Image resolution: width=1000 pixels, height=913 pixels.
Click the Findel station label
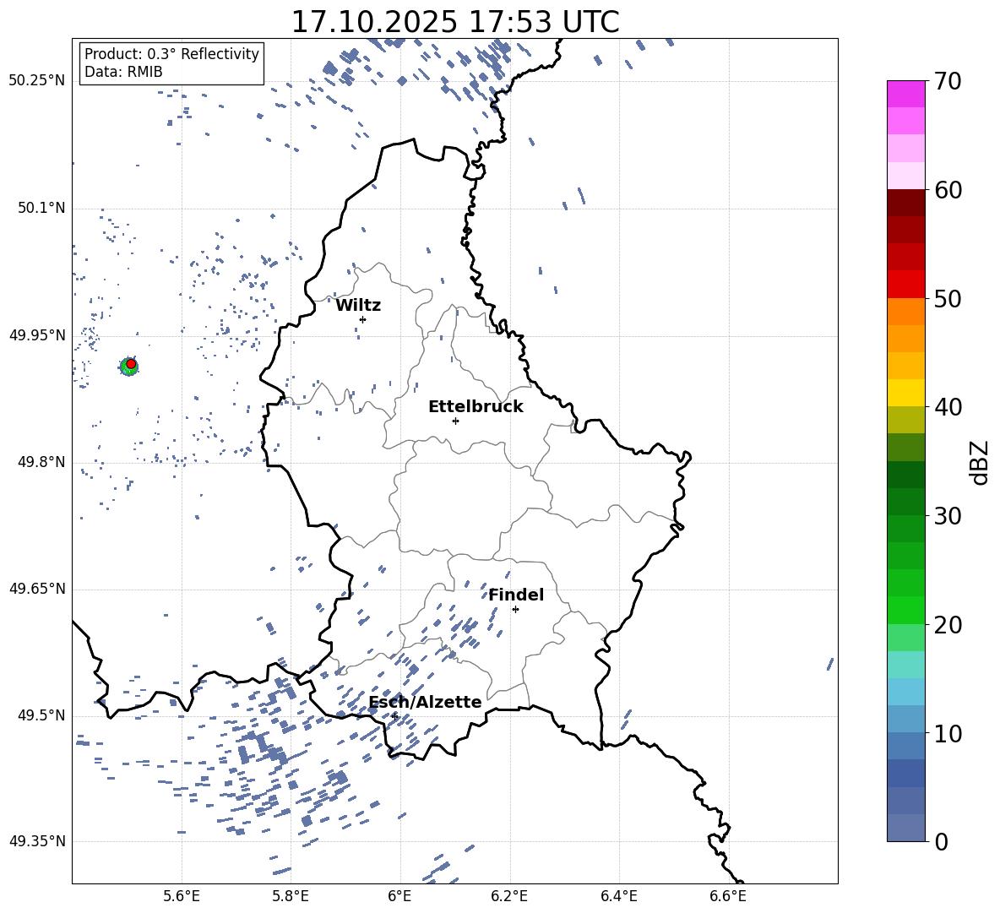tap(515, 595)
